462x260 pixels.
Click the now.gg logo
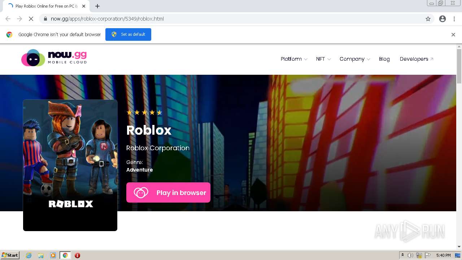tap(54, 58)
